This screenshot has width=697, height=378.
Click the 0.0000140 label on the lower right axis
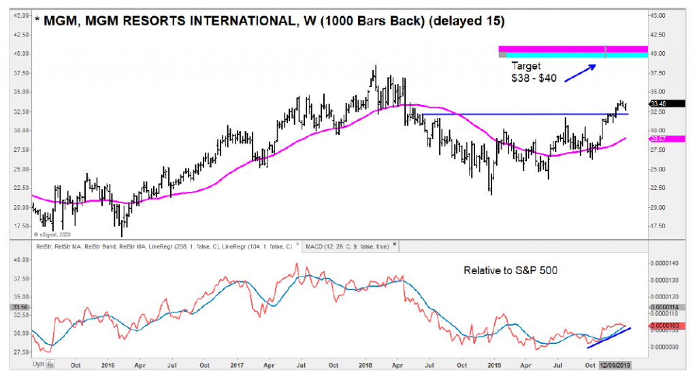(665, 264)
